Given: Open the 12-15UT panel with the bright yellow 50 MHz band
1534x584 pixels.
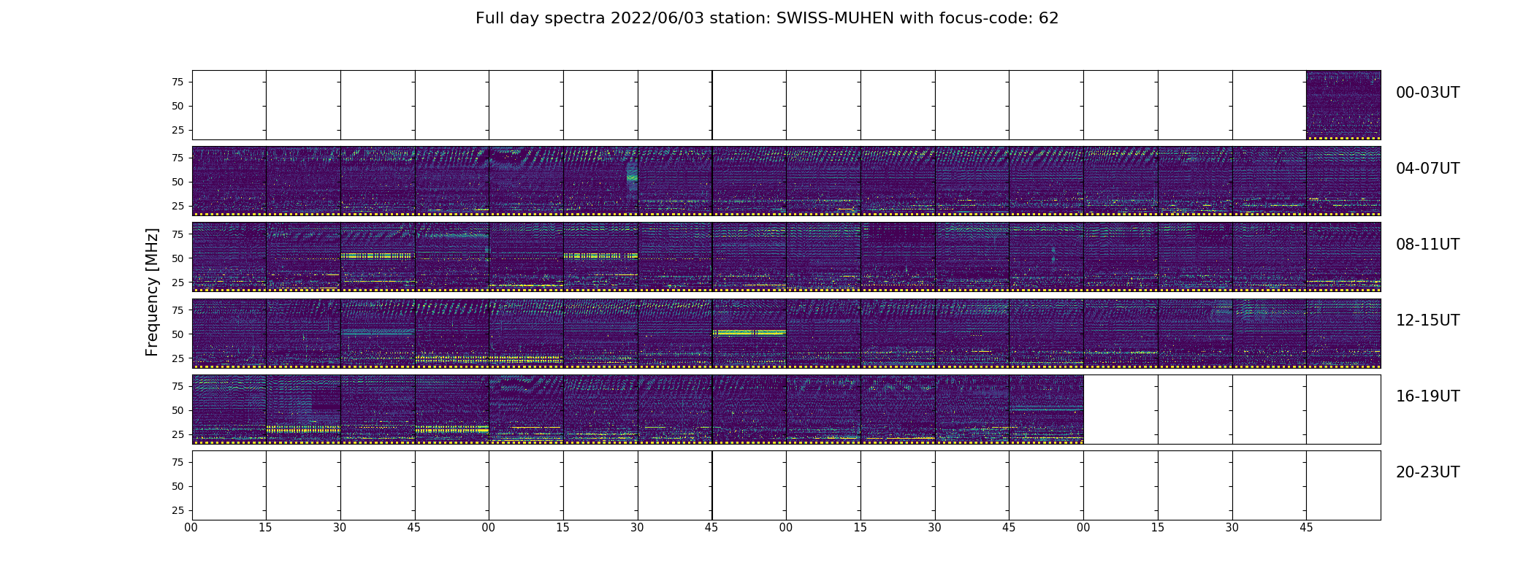Looking at the screenshot, I should [749, 333].
